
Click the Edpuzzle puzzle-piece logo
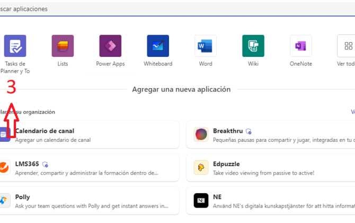tap(201, 167)
